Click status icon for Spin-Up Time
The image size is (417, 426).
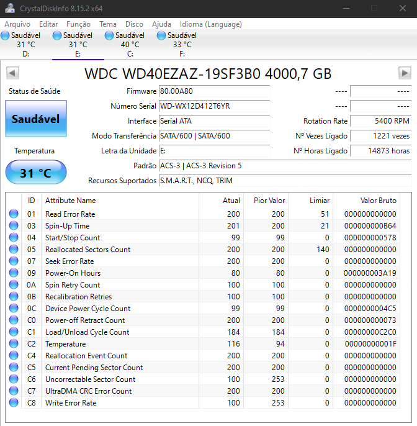point(14,225)
